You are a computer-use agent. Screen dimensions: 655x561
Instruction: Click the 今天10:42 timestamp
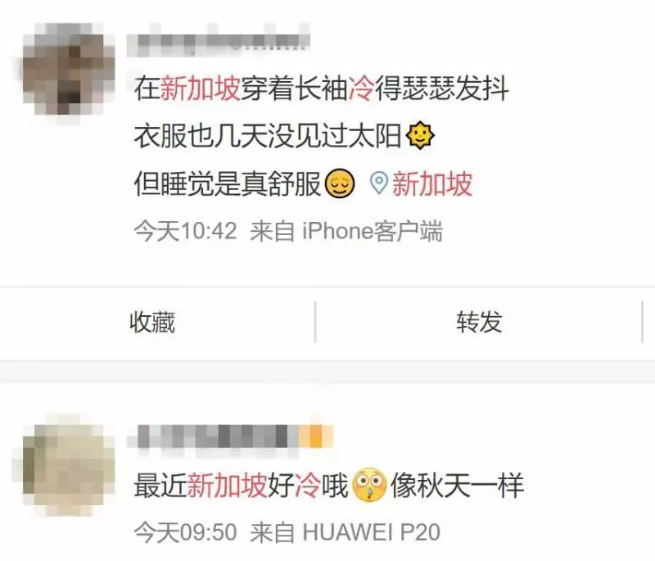coord(186,231)
